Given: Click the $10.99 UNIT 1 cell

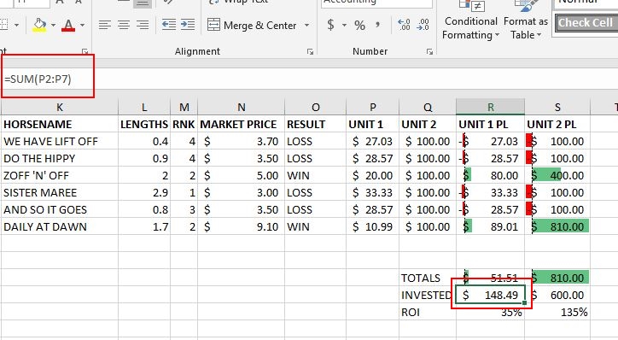Looking at the screenshot, I should 372,226.
